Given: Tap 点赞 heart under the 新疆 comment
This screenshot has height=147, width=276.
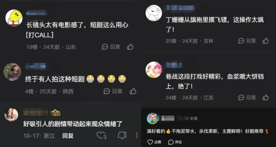Looking at the screenshot, I should pyautogui.click(x=150, y=142).
